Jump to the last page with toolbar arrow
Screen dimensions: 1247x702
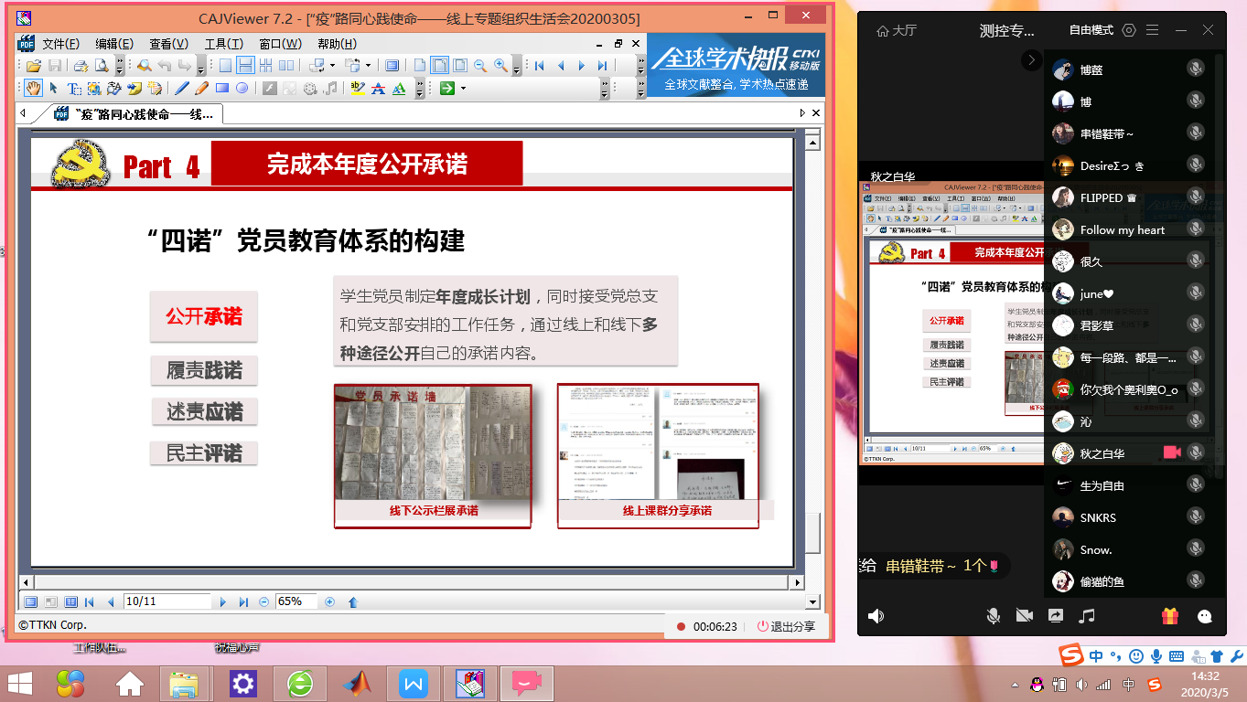coord(602,66)
